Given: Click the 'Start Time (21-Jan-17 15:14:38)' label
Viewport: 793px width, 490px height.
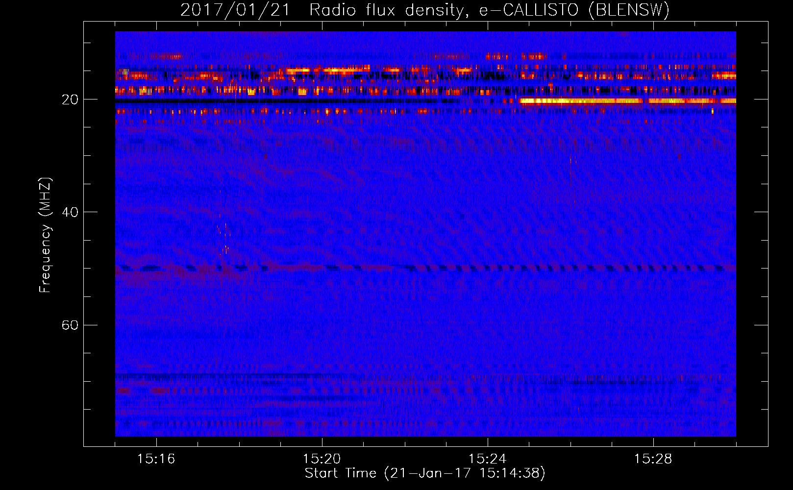Looking at the screenshot, I should point(425,473).
